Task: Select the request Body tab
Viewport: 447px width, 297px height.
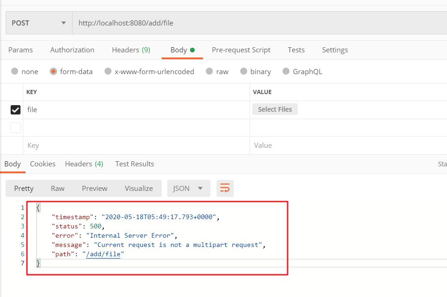Action: tap(182, 50)
